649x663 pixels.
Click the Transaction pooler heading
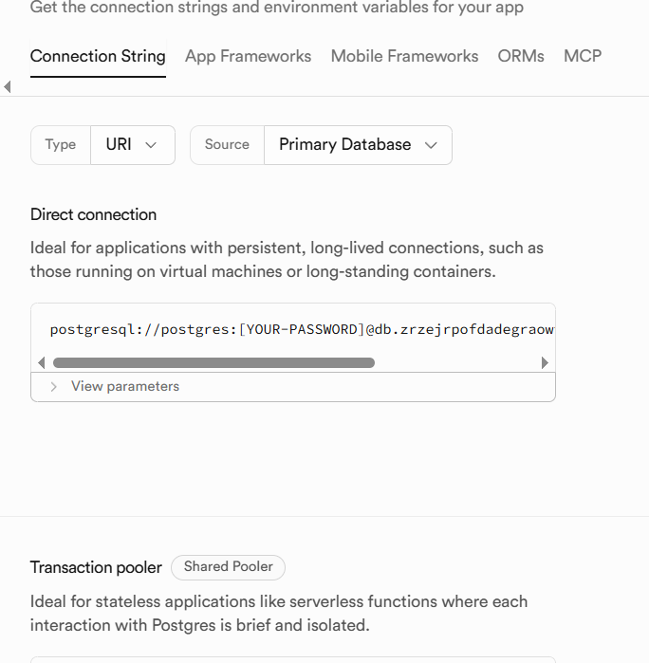click(96, 567)
